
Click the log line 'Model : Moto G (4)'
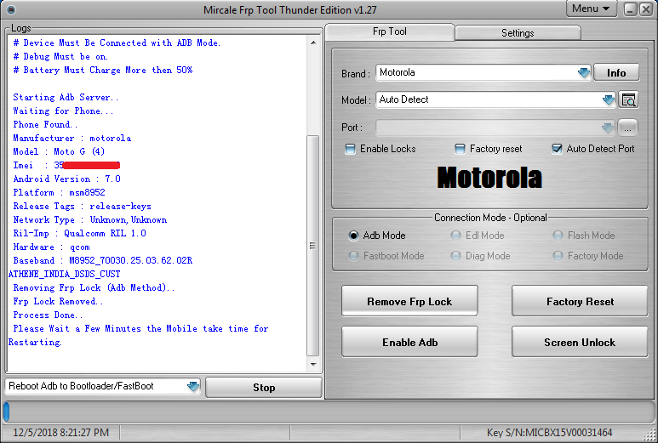59,151
